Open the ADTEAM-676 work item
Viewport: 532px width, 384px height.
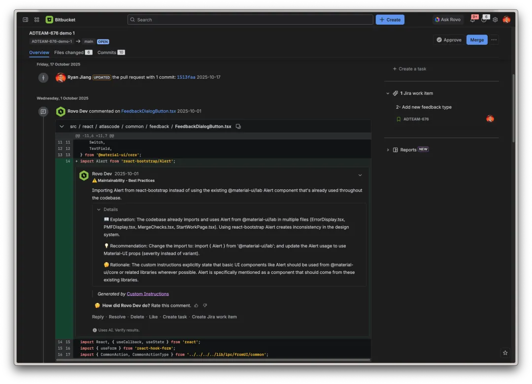(416, 119)
